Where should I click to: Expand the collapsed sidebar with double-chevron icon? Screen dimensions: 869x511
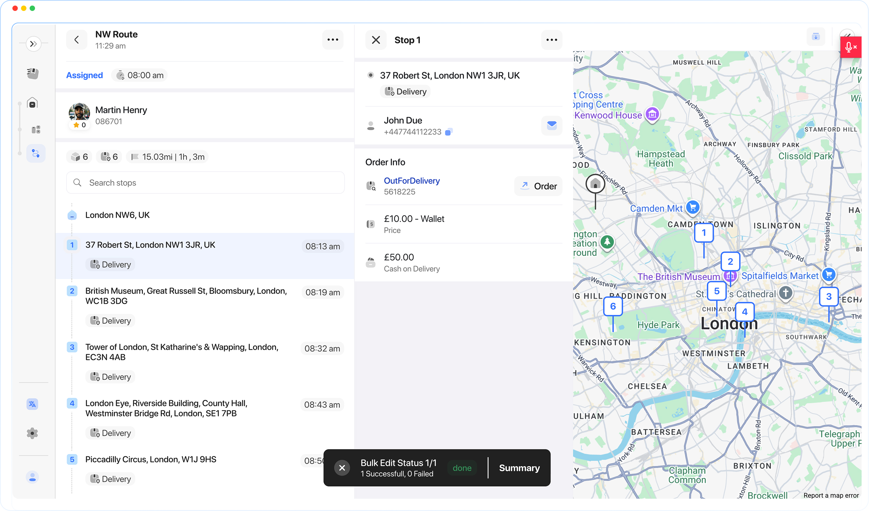click(34, 43)
